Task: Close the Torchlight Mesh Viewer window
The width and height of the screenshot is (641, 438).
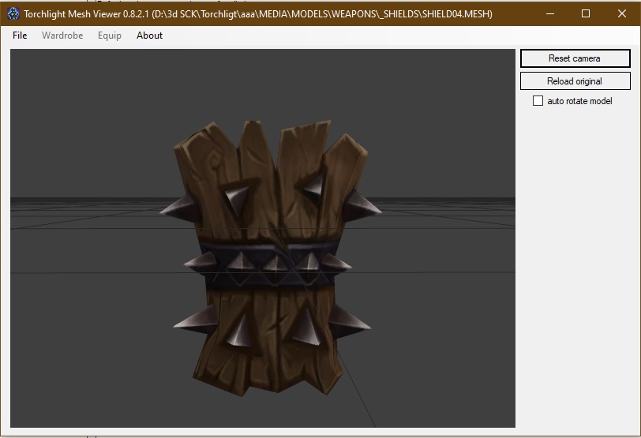Action: (622, 13)
